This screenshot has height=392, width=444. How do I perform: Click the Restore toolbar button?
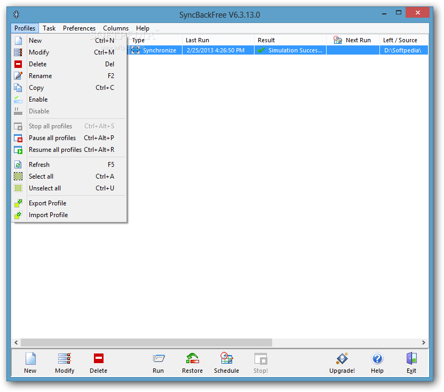click(x=192, y=363)
